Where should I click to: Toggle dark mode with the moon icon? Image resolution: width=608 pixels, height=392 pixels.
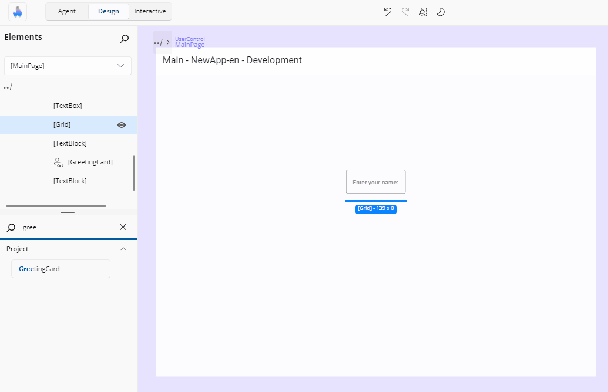tap(441, 12)
